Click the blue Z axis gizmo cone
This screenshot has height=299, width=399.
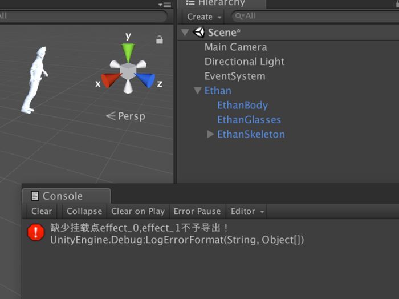coord(146,80)
